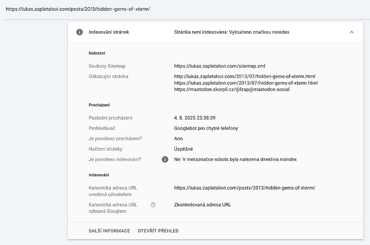The image size is (370, 245).
Task: Collapse the Indexování stránek panel with chevron
Action: pyautogui.click(x=352, y=32)
